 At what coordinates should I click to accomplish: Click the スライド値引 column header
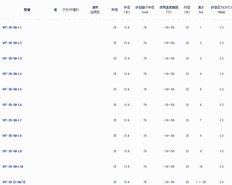coord(70,10)
